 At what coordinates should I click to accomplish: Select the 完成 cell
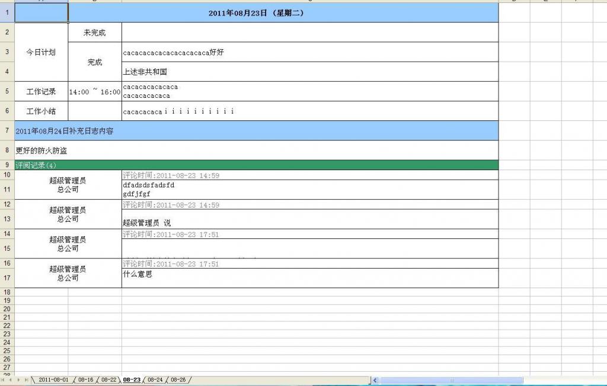pyautogui.click(x=95, y=62)
